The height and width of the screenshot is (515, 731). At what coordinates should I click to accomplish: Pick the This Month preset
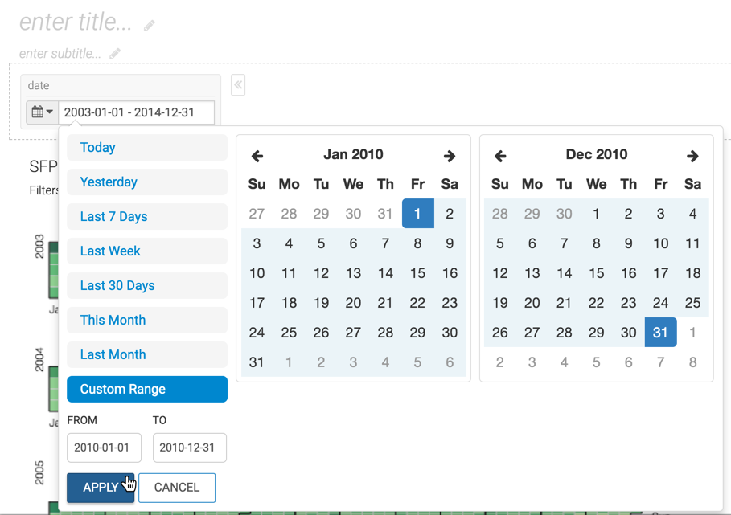147,321
